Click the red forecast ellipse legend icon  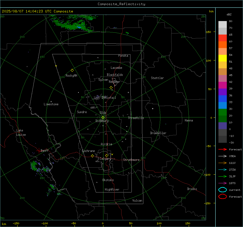click(222, 196)
